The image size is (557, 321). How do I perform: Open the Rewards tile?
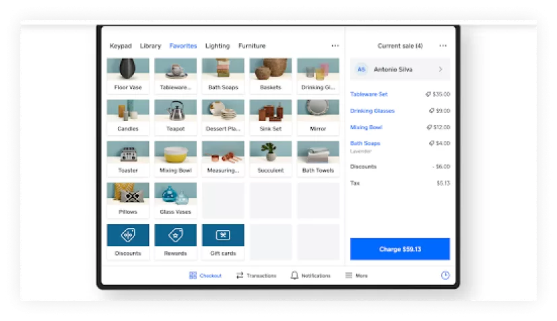pyautogui.click(x=175, y=241)
